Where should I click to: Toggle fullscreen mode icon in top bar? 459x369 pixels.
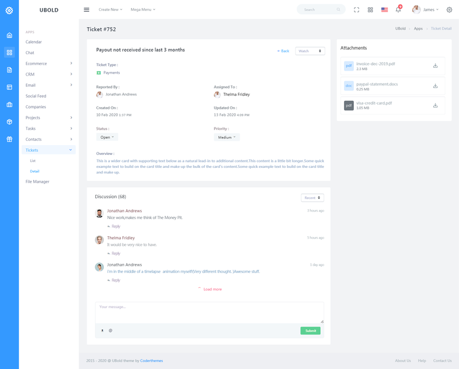(x=357, y=10)
